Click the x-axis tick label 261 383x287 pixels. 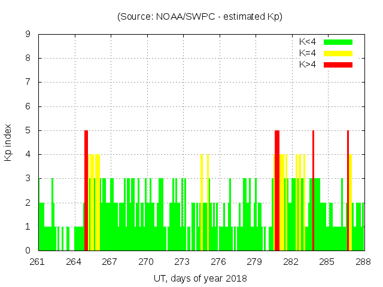click(37, 262)
